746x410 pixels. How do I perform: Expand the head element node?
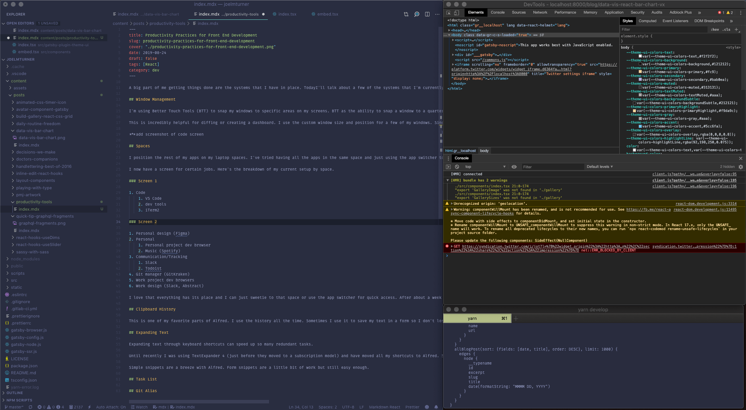449,30
